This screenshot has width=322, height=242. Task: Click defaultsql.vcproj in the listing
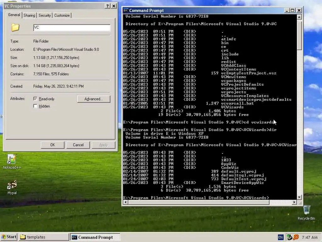coord(242,175)
